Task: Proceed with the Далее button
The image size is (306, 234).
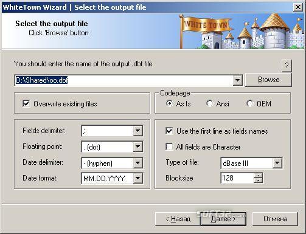Action: click(x=223, y=219)
